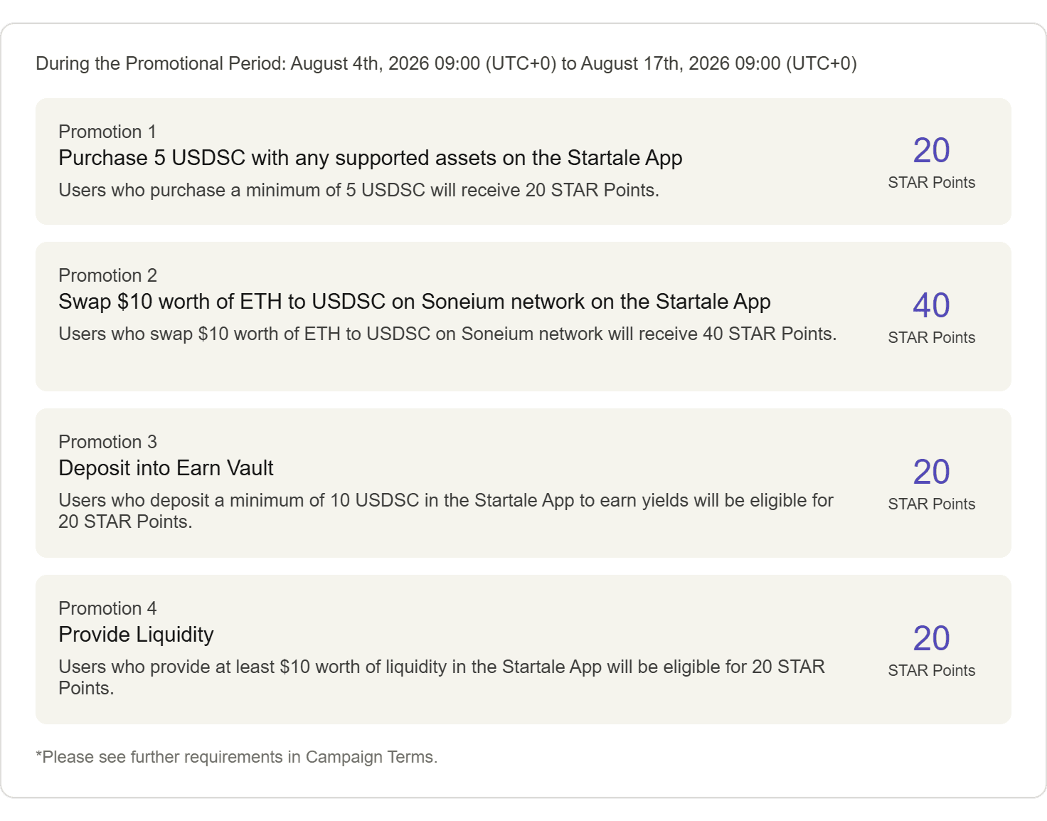Open Swap $10 worth of ETH heading

[414, 302]
